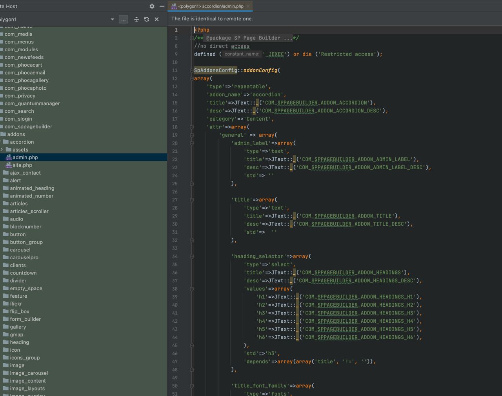This screenshot has width=502, height=396.
Task: Click the collapse all tree icon
Action: point(136,19)
